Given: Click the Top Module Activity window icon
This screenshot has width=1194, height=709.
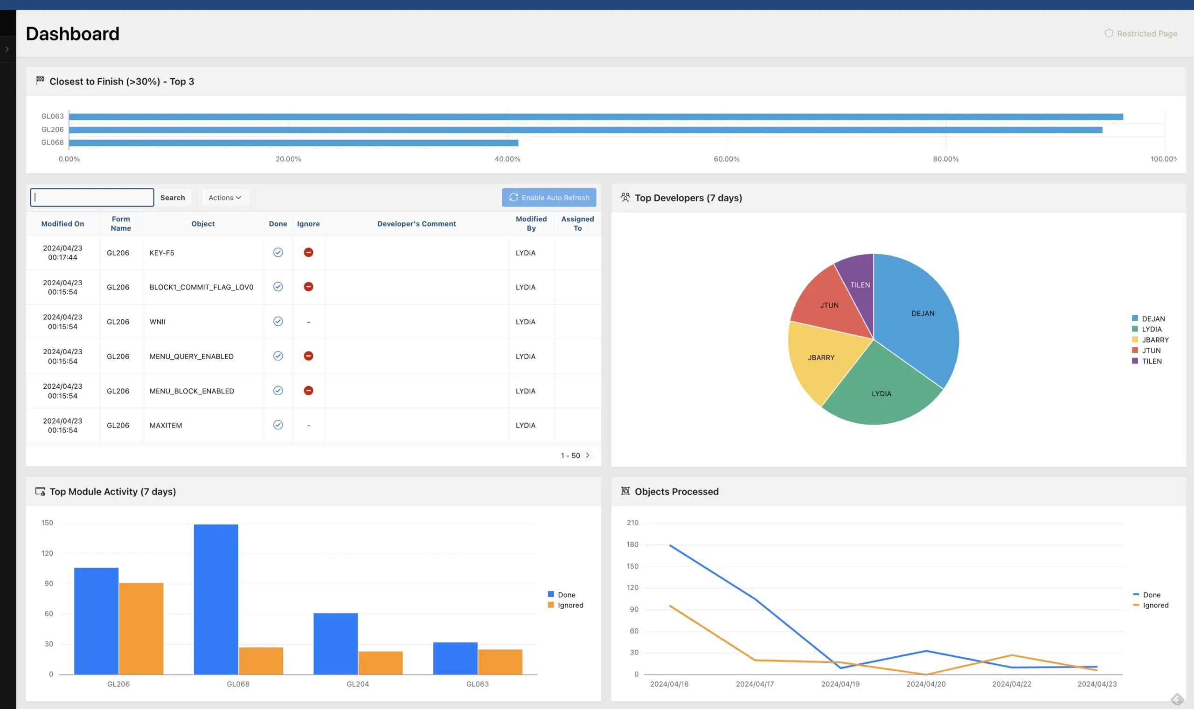Looking at the screenshot, I should (x=40, y=491).
